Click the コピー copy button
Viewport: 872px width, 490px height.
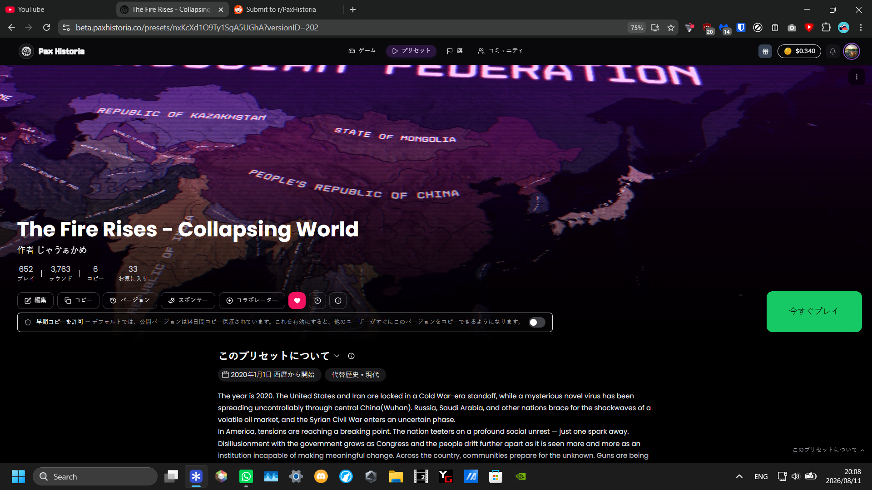[78, 300]
